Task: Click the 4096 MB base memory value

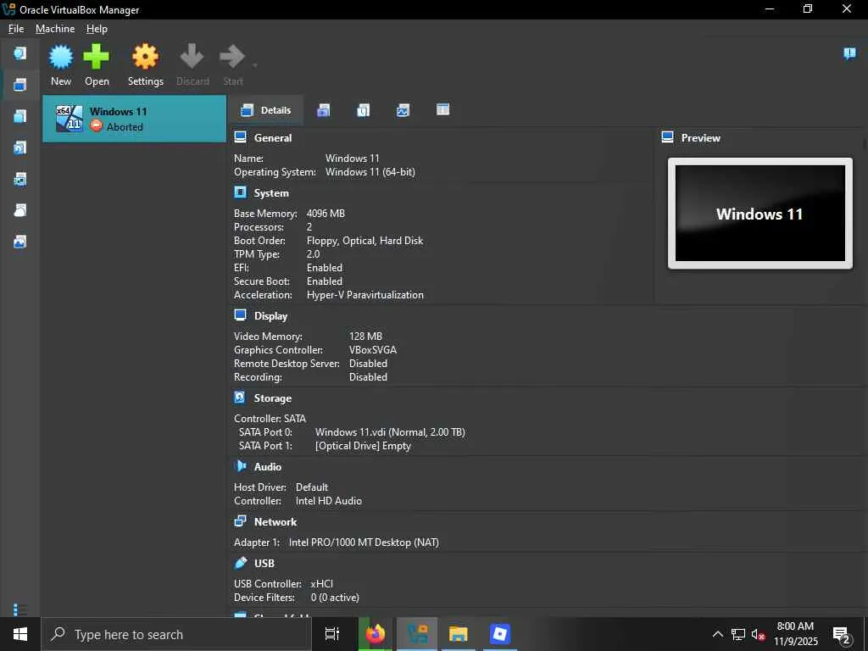Action: [x=325, y=214]
